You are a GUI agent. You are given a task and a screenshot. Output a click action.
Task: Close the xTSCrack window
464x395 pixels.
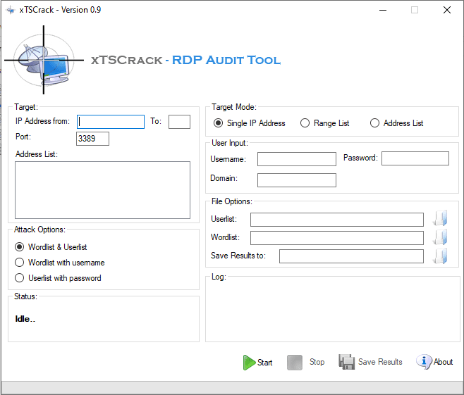(x=447, y=10)
